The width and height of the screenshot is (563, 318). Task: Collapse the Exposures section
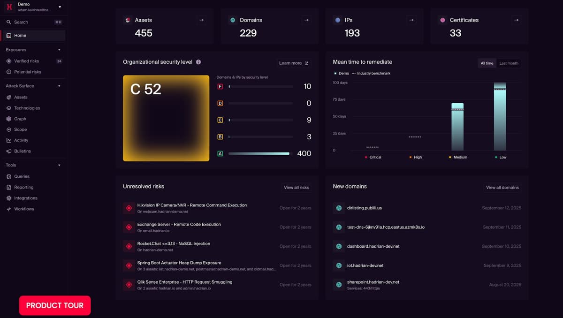point(59,50)
